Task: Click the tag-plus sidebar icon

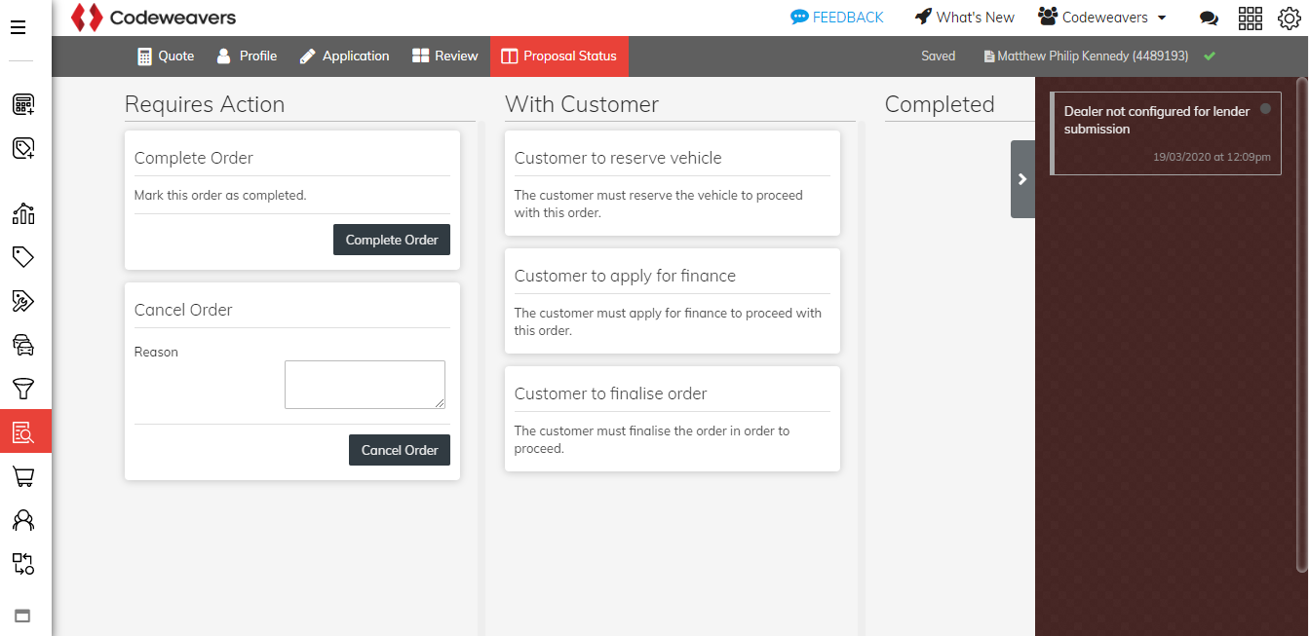Action: point(23,148)
